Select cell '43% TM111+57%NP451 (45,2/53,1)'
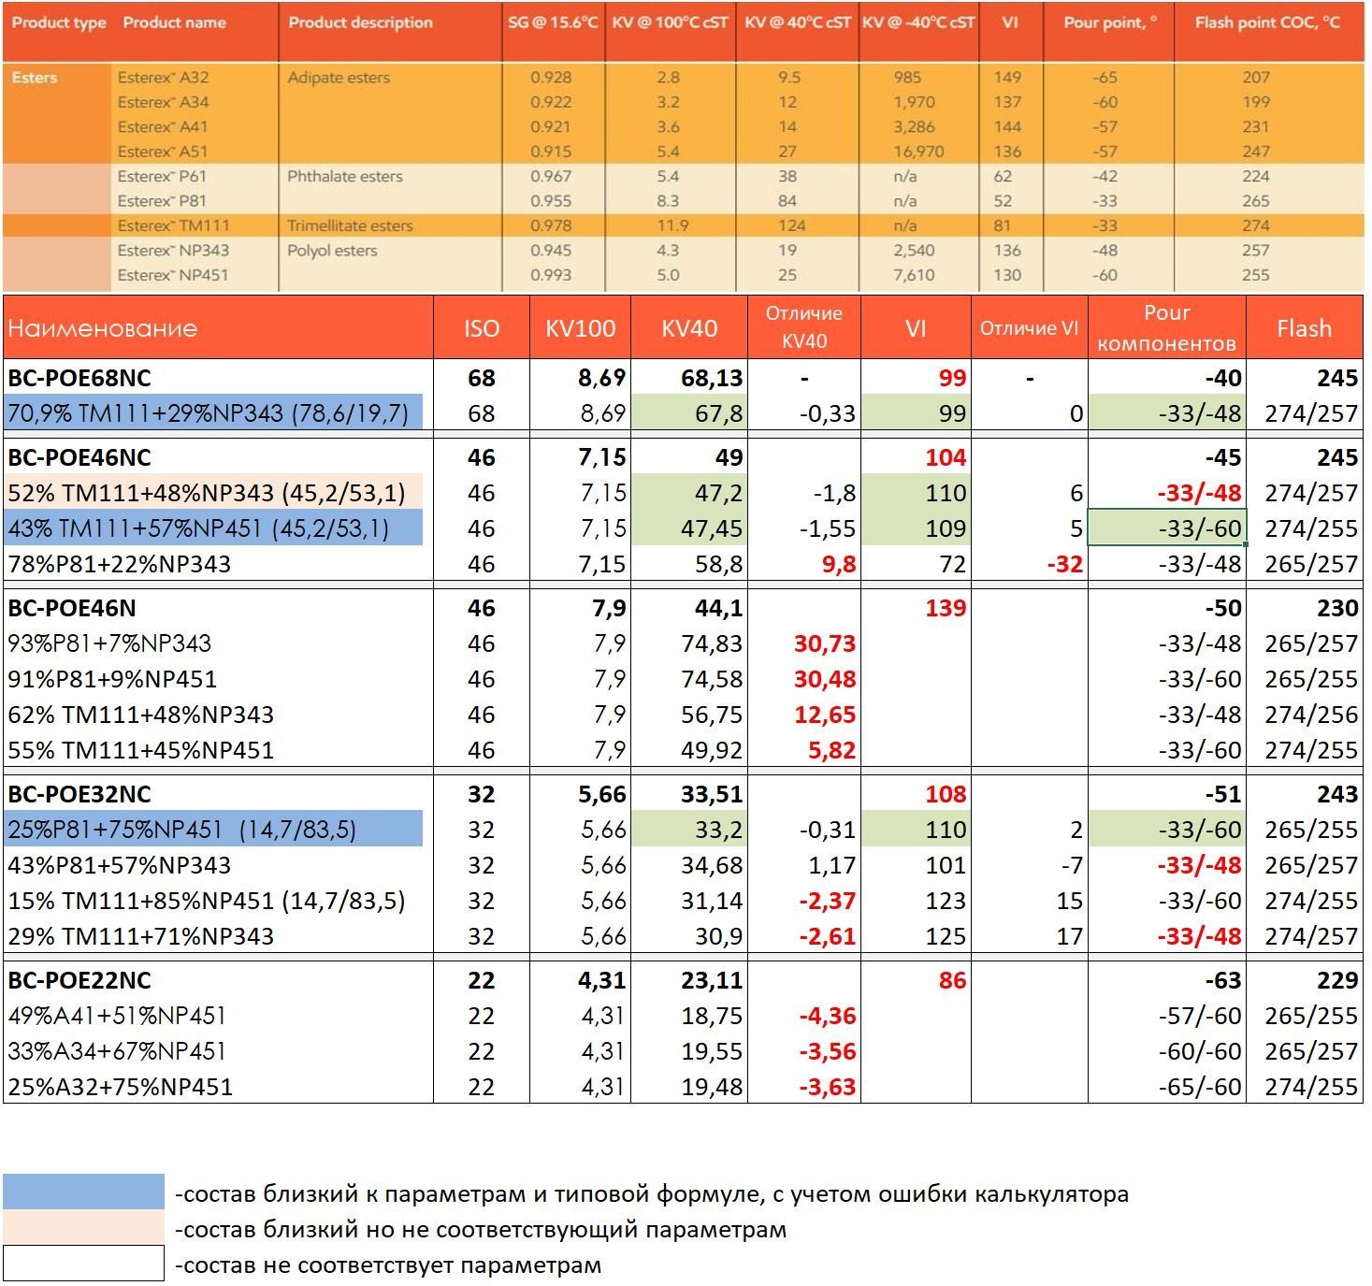Screen dimensions: 1372x1286 pos(213,528)
